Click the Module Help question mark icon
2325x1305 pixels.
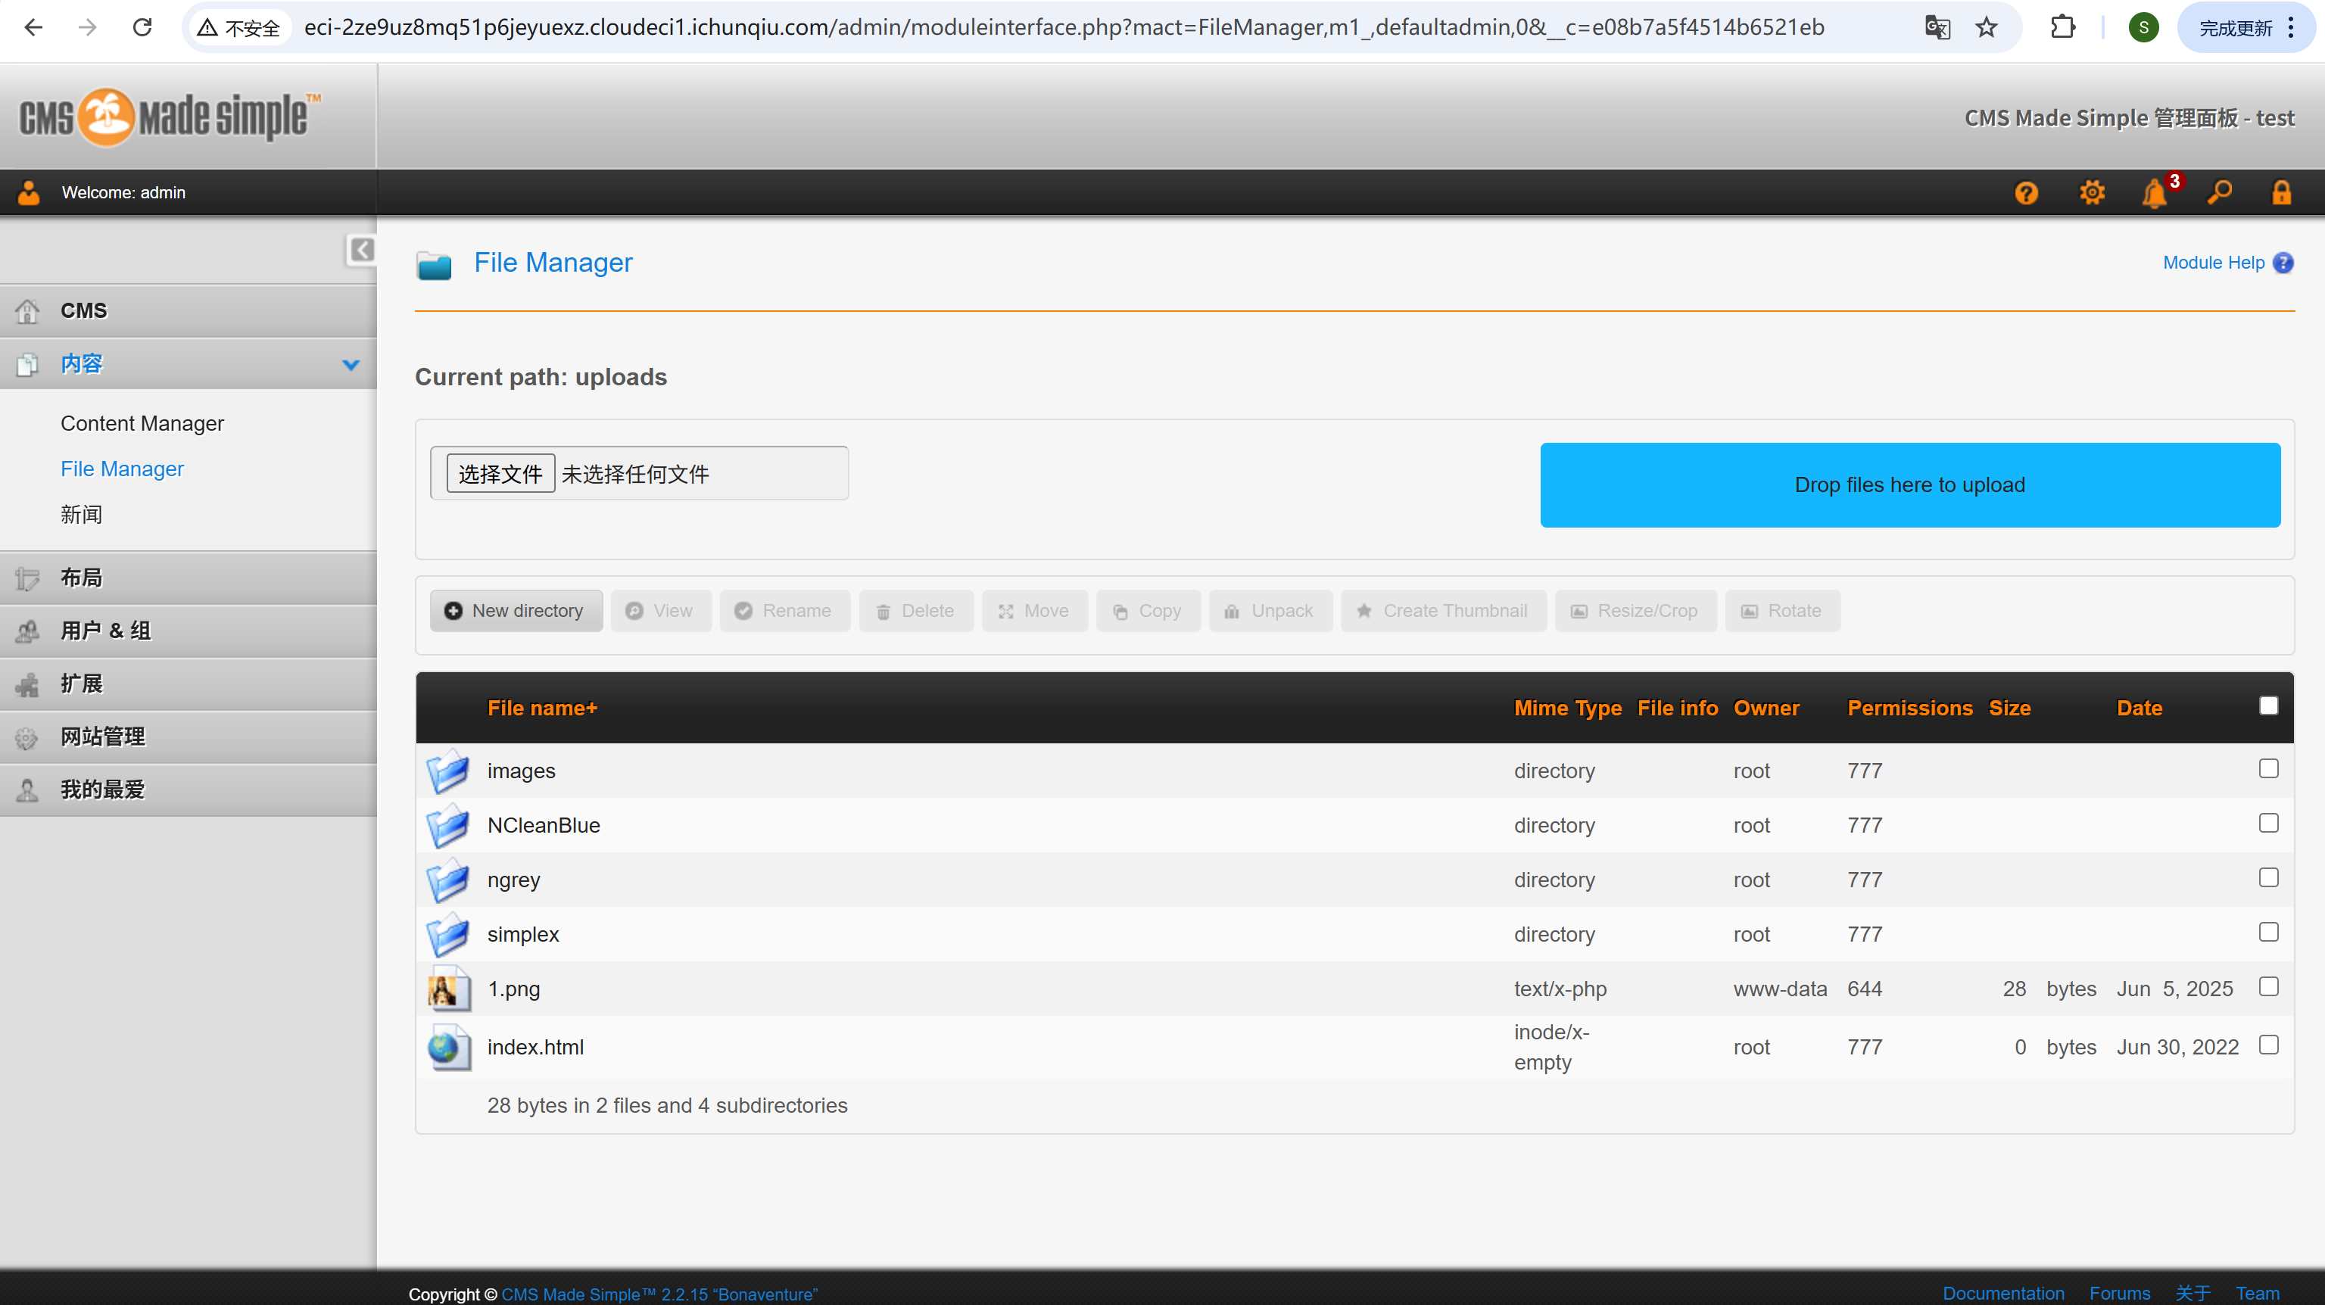click(2283, 263)
